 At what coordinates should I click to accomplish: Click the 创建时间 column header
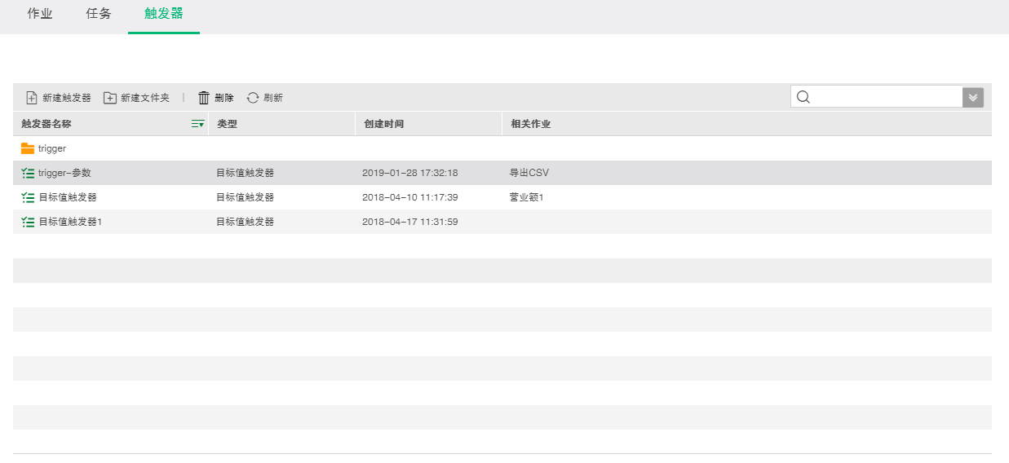click(384, 124)
